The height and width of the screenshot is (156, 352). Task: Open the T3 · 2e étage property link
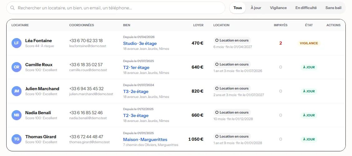pyautogui.click(x=136, y=91)
